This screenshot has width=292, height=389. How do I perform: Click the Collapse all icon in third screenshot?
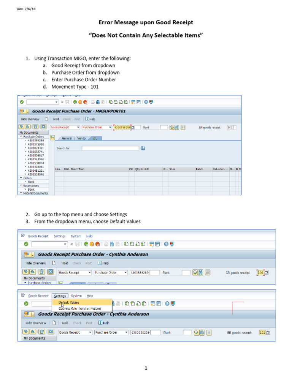[33, 332]
